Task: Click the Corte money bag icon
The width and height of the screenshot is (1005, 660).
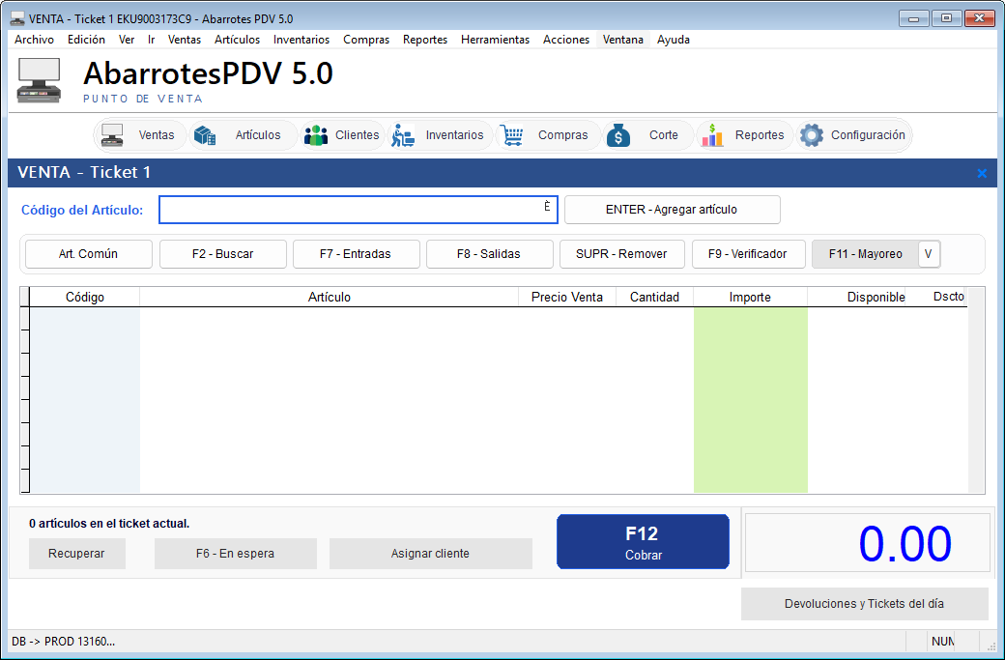Action: click(618, 135)
